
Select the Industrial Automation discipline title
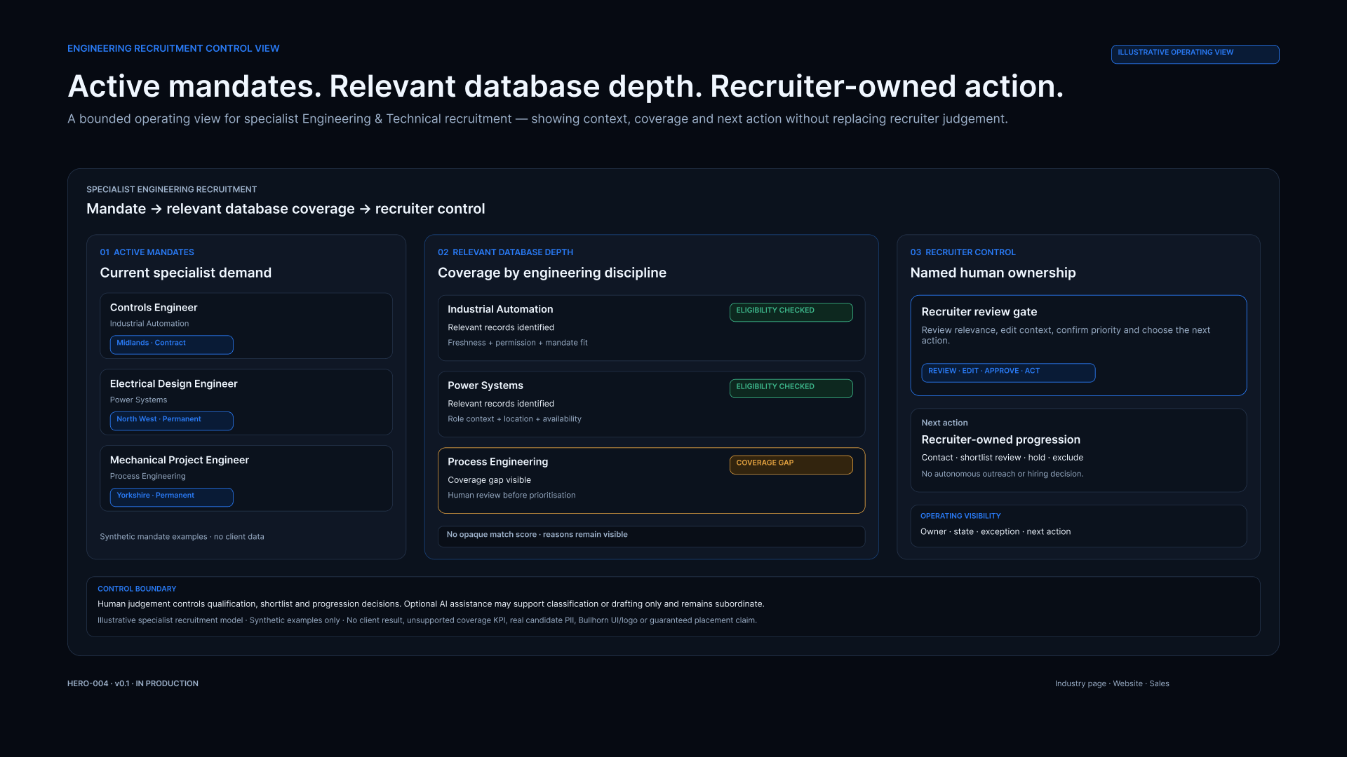pyautogui.click(x=500, y=309)
